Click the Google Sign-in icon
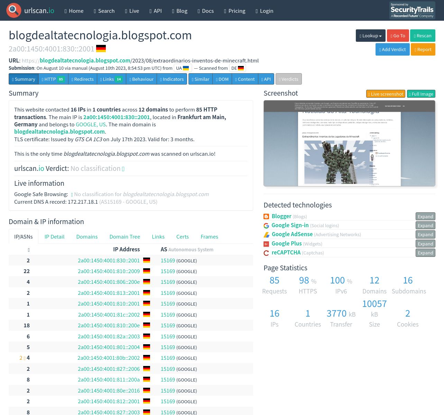Screen dimensions: 444x415 click(266, 225)
